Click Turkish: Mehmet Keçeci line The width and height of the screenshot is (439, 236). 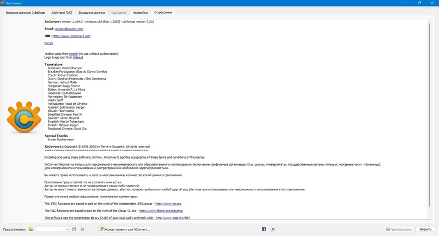63,125
